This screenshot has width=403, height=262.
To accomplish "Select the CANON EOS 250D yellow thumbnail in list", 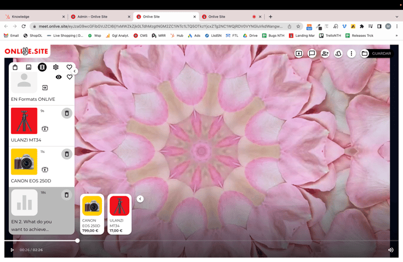I will click(24, 162).
